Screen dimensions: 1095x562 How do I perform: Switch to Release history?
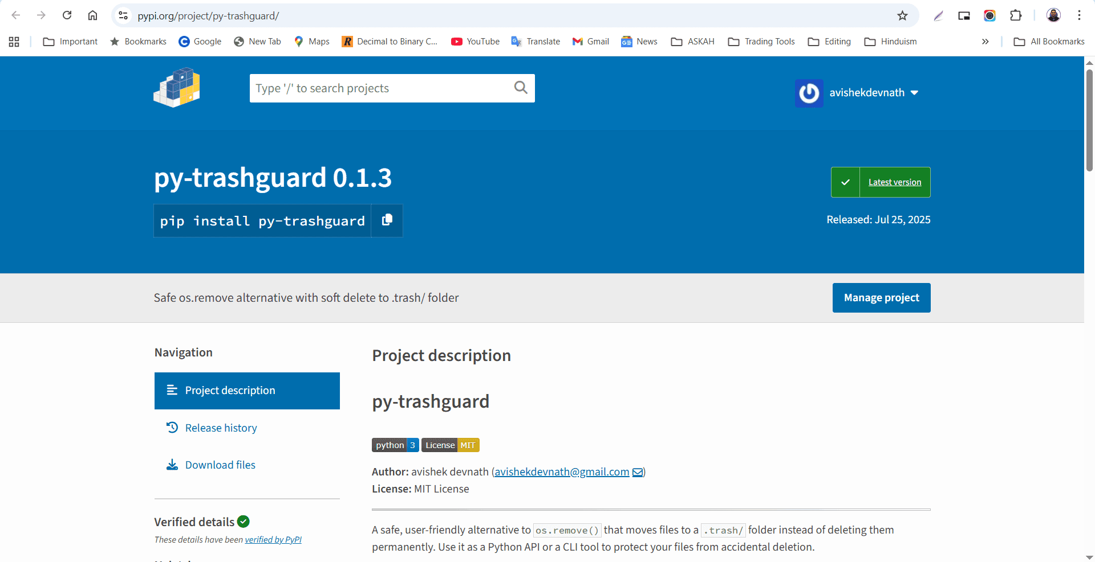click(x=221, y=428)
